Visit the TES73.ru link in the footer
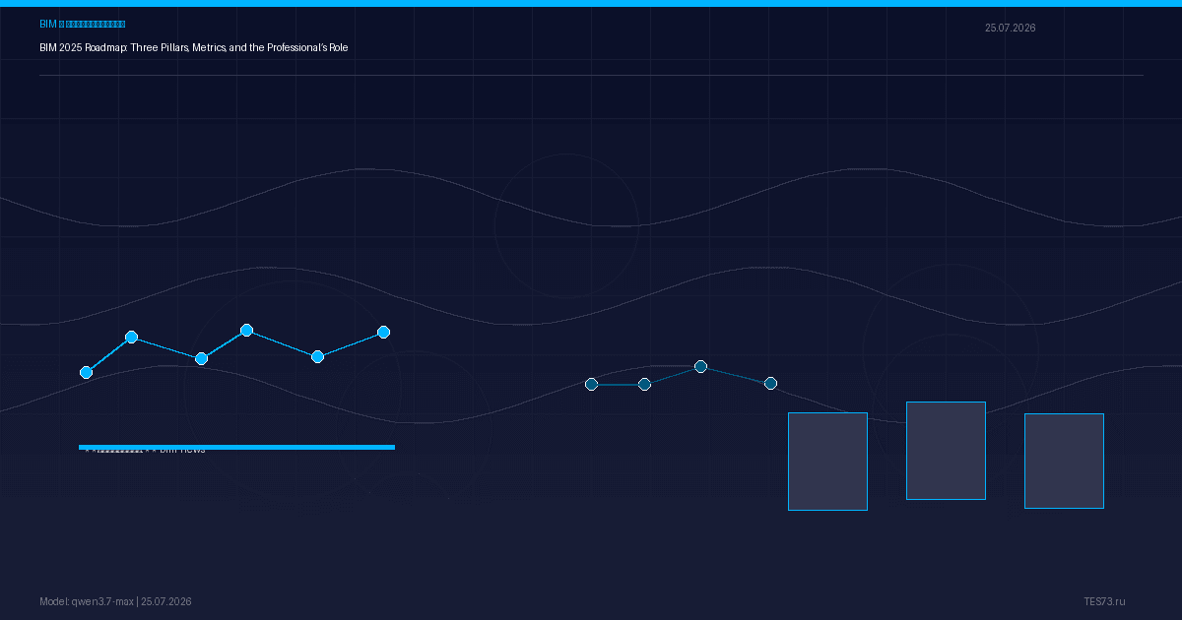Image resolution: width=1182 pixels, height=620 pixels. point(1104,601)
